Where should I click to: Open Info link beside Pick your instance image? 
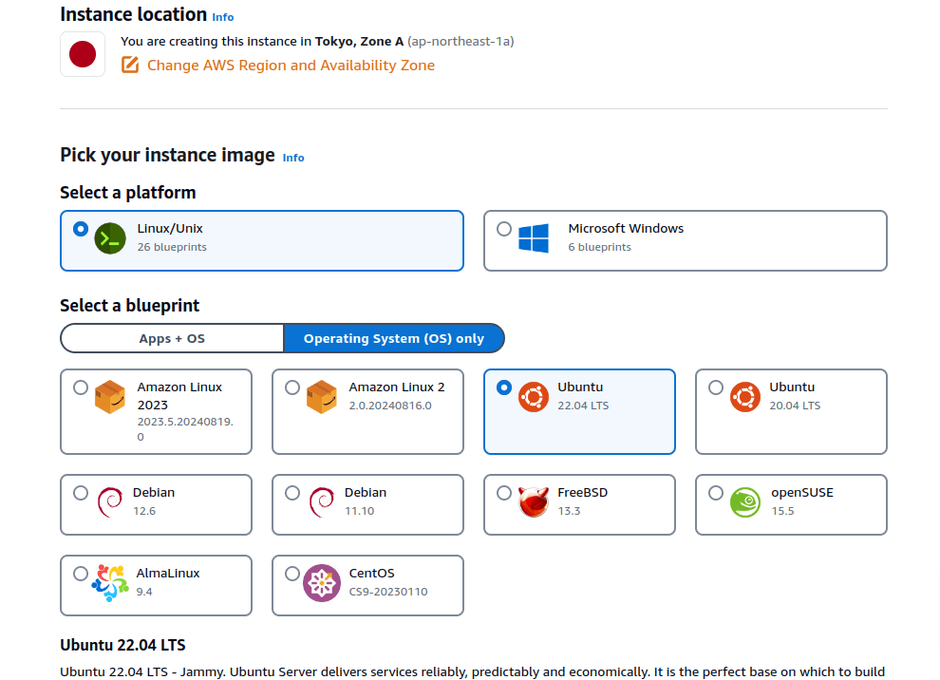(x=293, y=158)
